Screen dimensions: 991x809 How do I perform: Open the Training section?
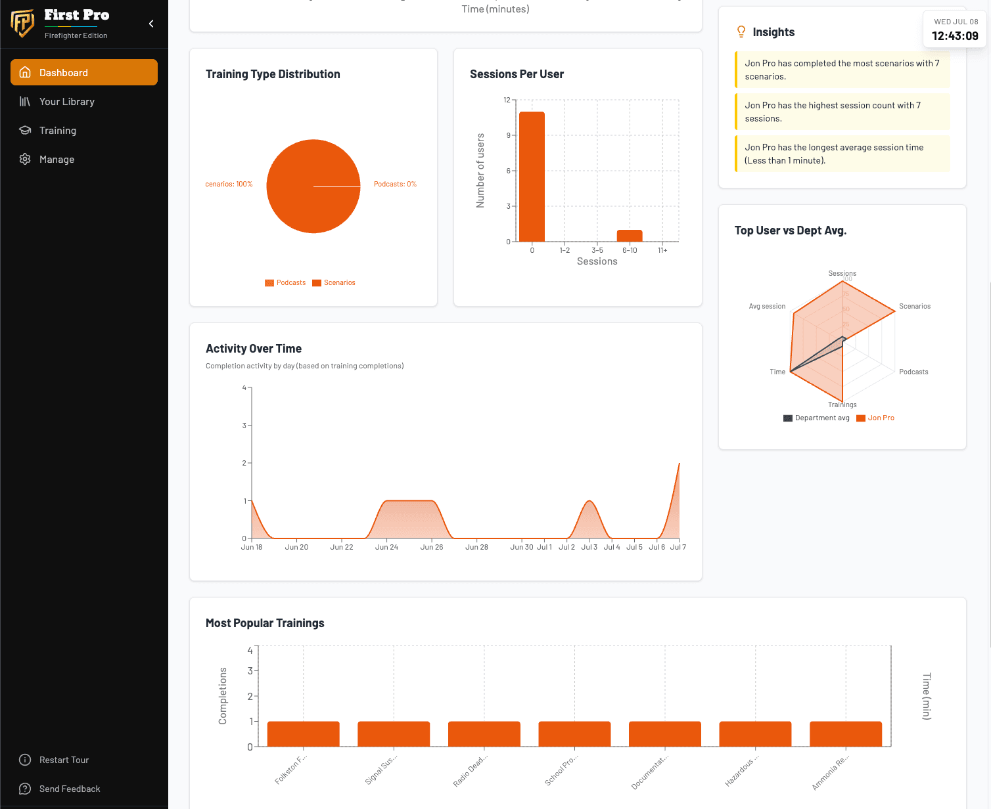click(84, 130)
